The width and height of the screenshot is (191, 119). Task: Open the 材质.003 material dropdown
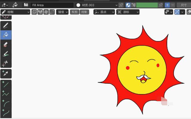pos(97,5)
